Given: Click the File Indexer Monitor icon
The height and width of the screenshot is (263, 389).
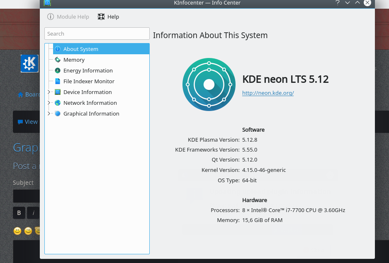Looking at the screenshot, I should (x=58, y=81).
